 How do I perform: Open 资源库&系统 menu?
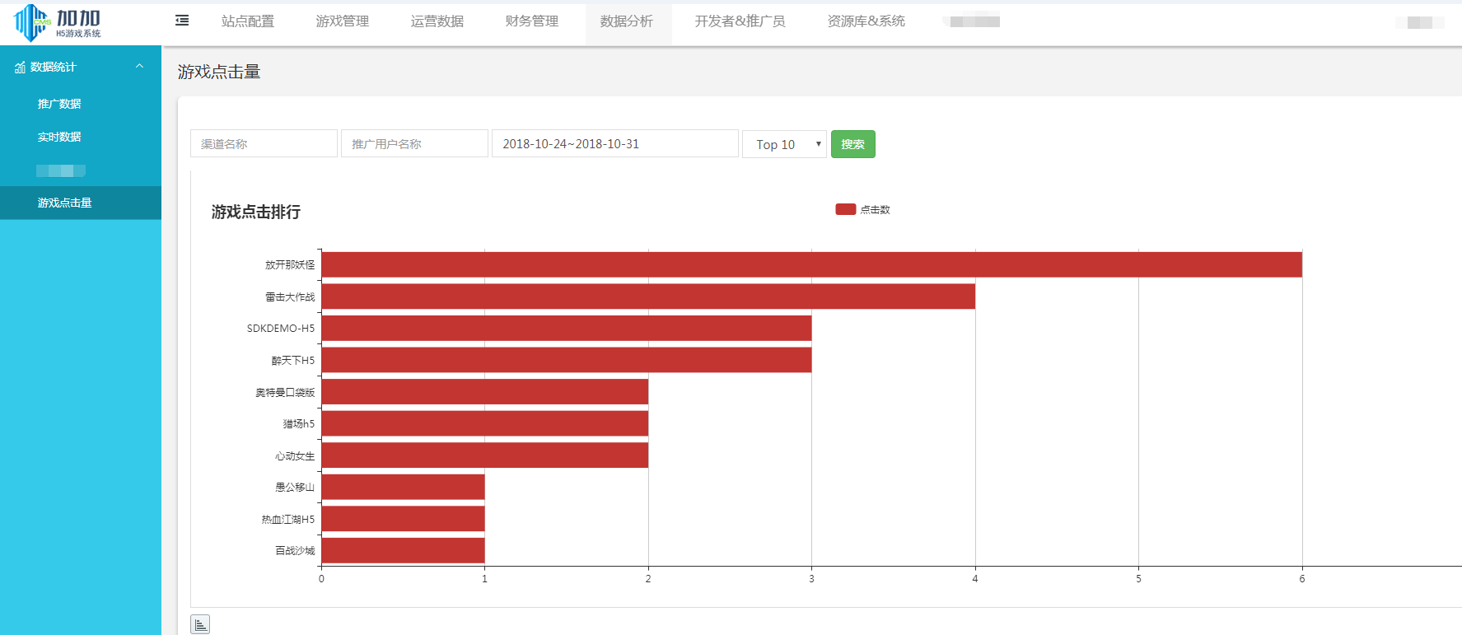(x=866, y=21)
